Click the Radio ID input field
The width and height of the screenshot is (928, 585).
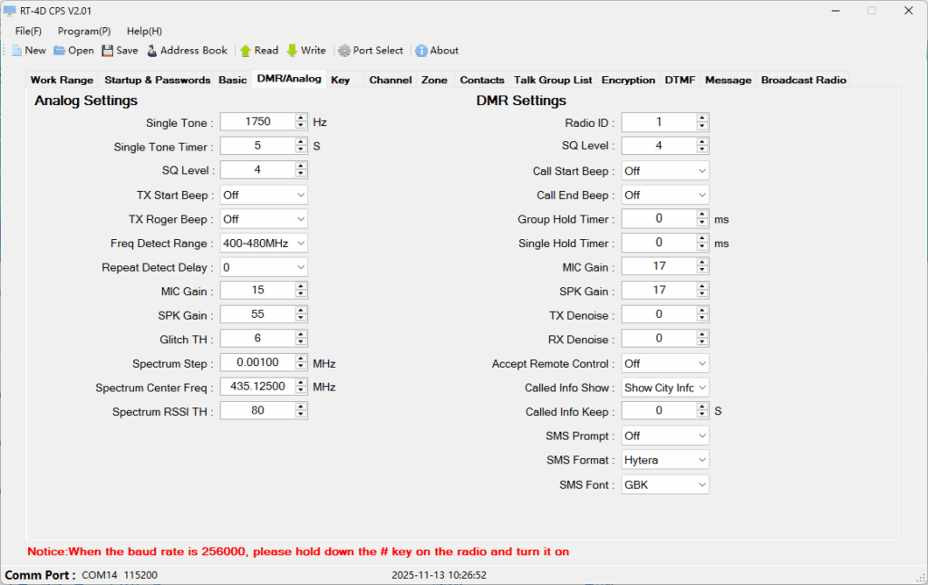tap(658, 122)
